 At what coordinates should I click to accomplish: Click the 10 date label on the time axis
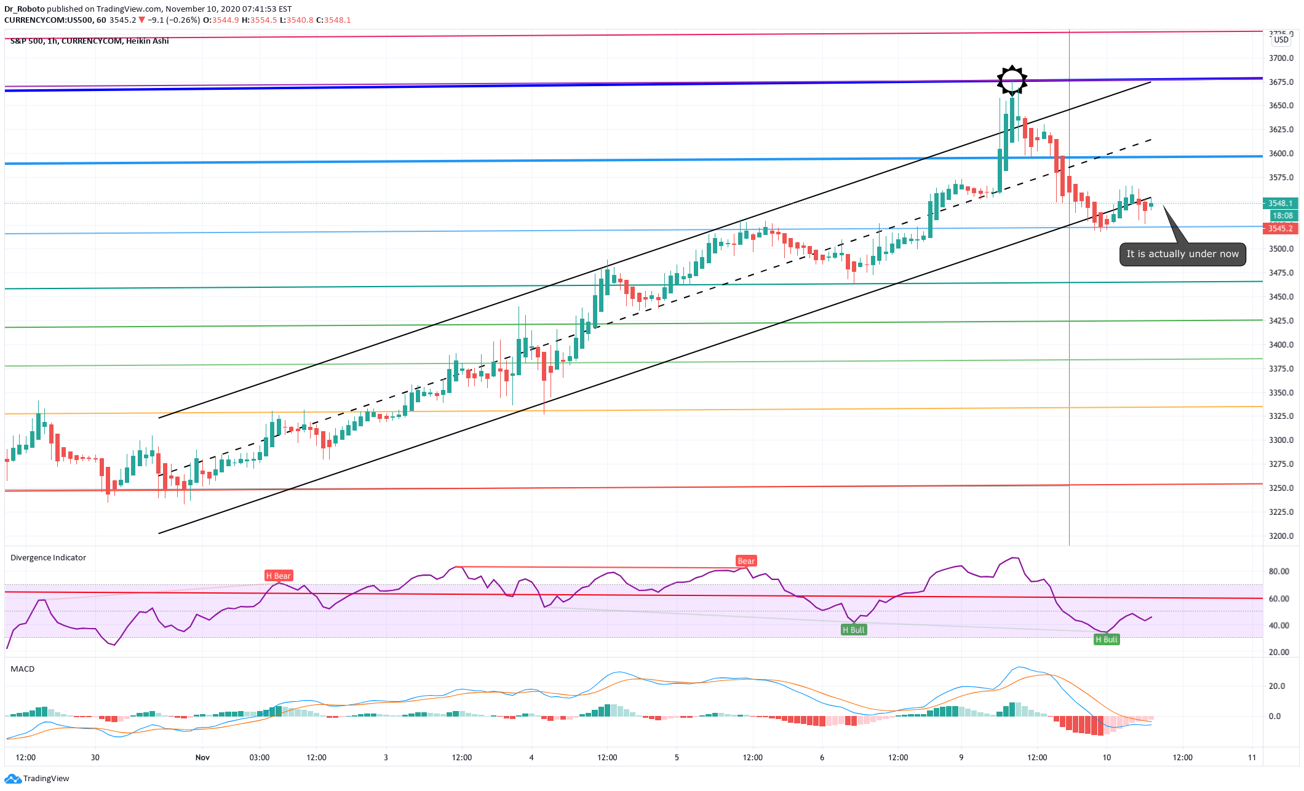(x=1107, y=758)
